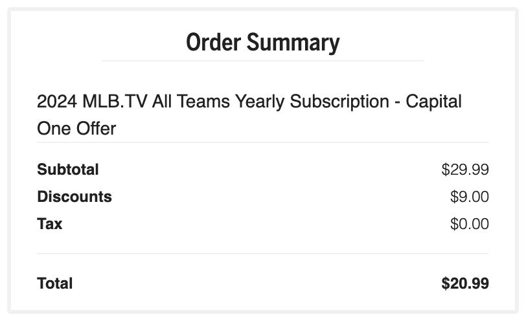The image size is (526, 321).
Task: Click the word "Capital" in product name
Action: [x=433, y=102]
